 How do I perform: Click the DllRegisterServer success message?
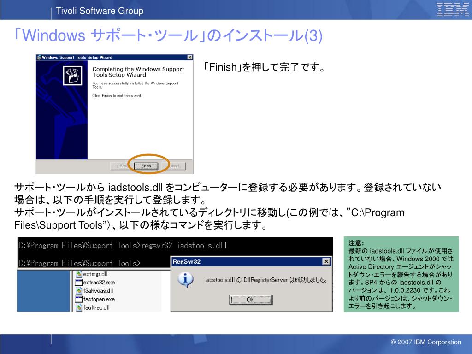266,280
